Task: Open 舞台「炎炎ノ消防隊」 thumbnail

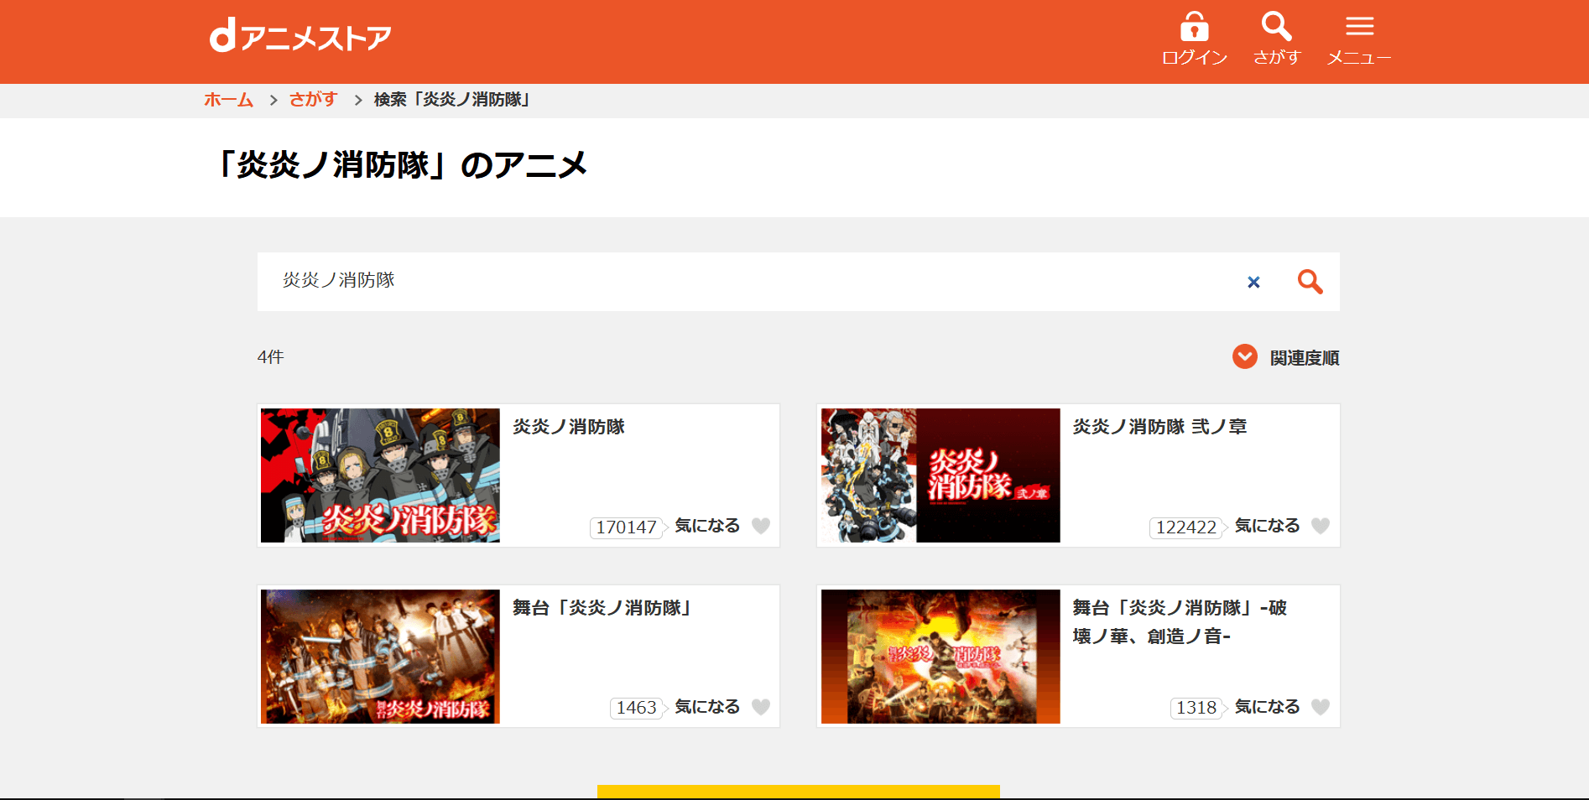Action: tap(380, 657)
